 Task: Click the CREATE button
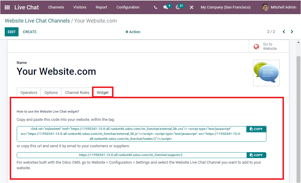[x=30, y=32]
